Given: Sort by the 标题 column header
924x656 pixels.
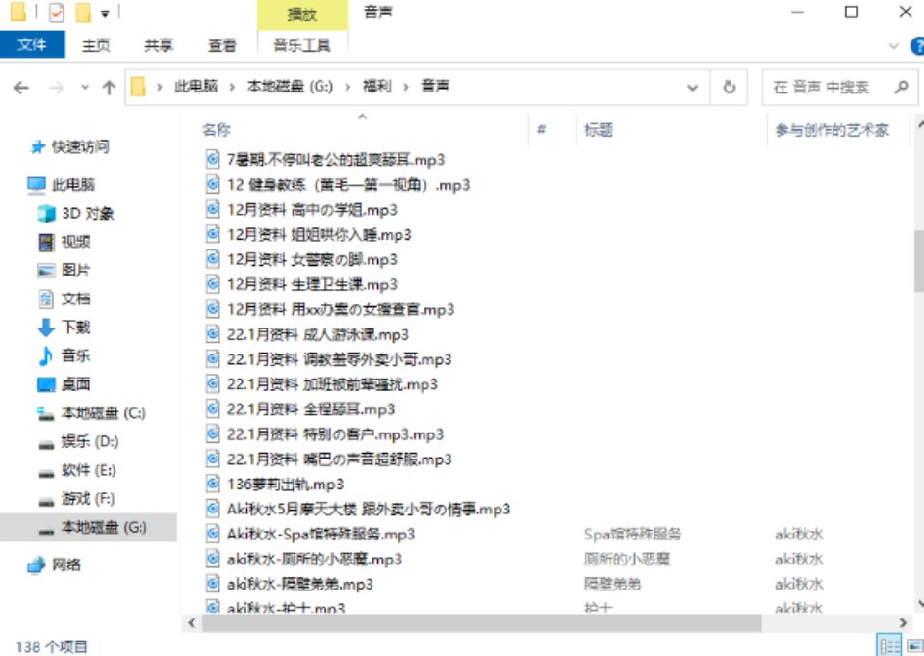Looking at the screenshot, I should coord(599,130).
